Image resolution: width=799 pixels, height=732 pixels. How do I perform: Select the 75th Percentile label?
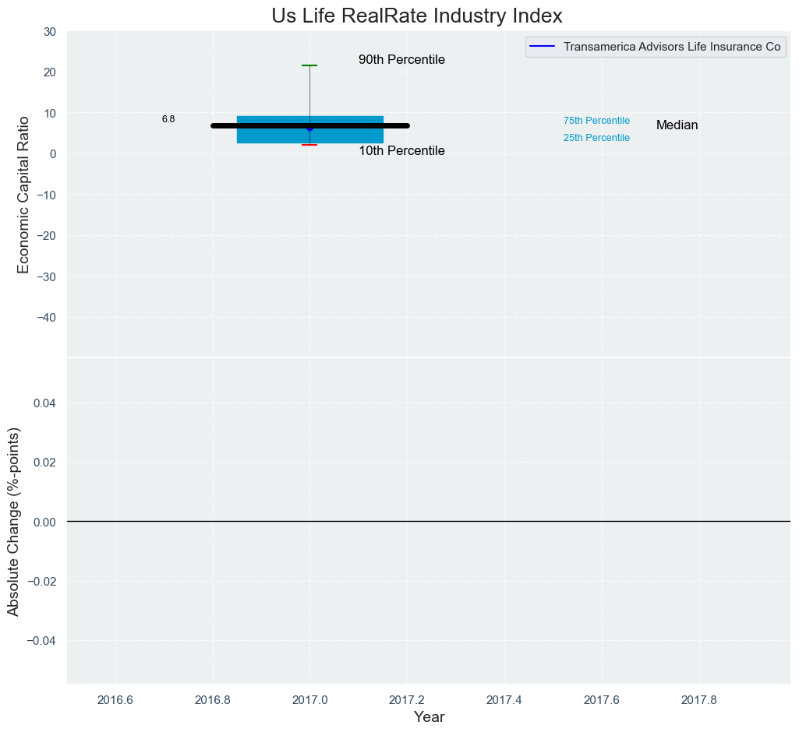[x=596, y=121]
